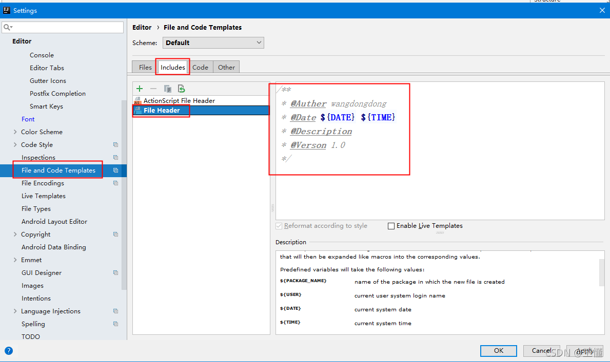Screen dimensions: 610x362
Task: Click the project-scope icon beside File and Code Templates
Action: [x=115, y=170]
